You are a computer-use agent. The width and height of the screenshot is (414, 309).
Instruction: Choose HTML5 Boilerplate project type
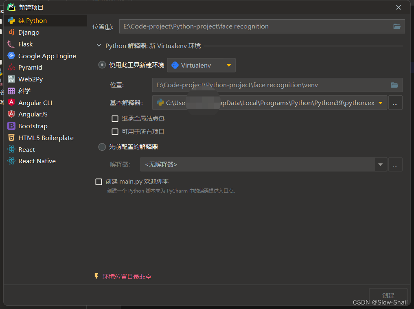(x=46, y=138)
